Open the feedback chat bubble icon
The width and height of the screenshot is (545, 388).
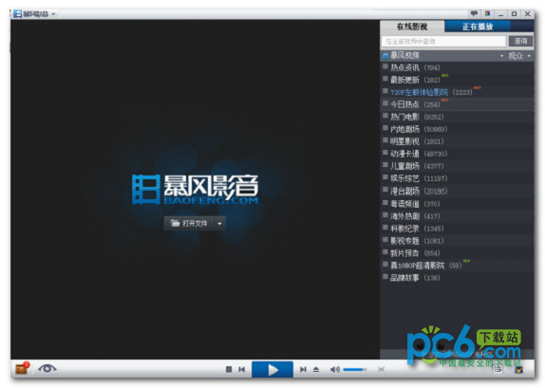pyautogui.click(x=474, y=13)
